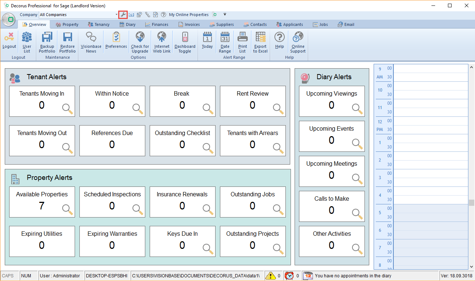Click the References Due alert card
475x281 pixels.
pyautogui.click(x=112, y=141)
